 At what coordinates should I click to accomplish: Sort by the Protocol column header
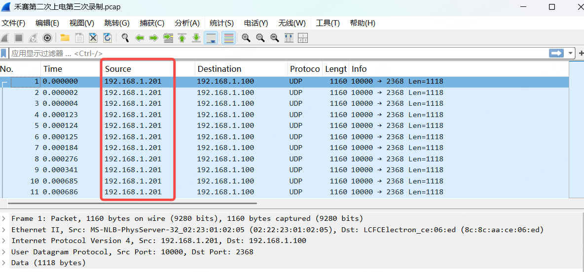[305, 69]
